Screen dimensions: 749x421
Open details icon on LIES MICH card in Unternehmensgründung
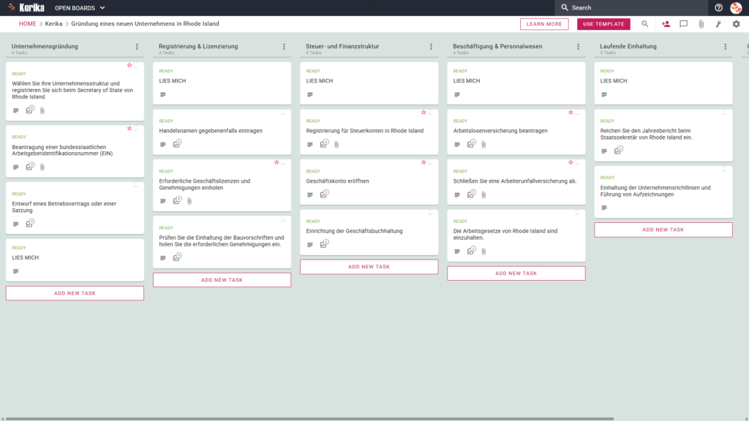pos(16,271)
